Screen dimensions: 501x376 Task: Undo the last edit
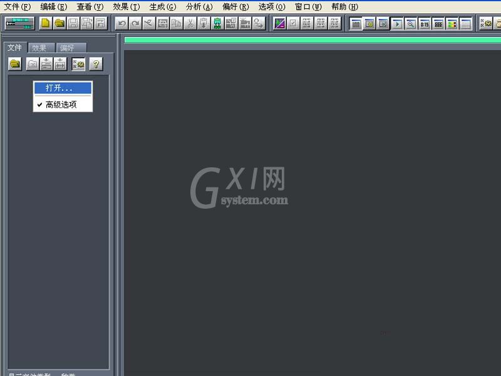[x=121, y=23]
